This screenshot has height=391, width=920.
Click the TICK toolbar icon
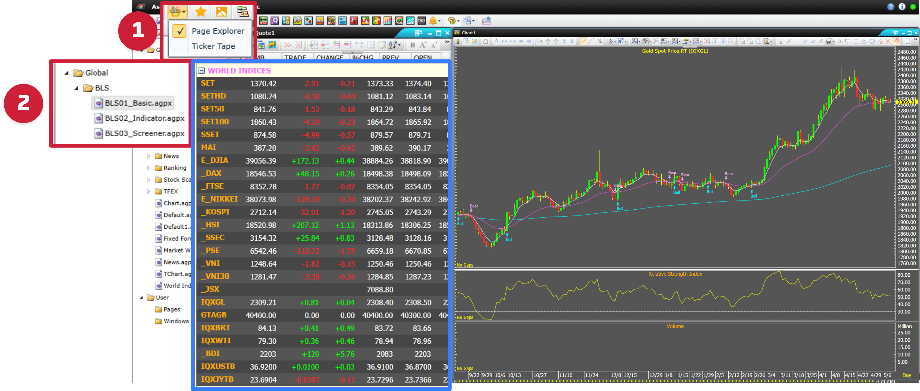[422, 21]
